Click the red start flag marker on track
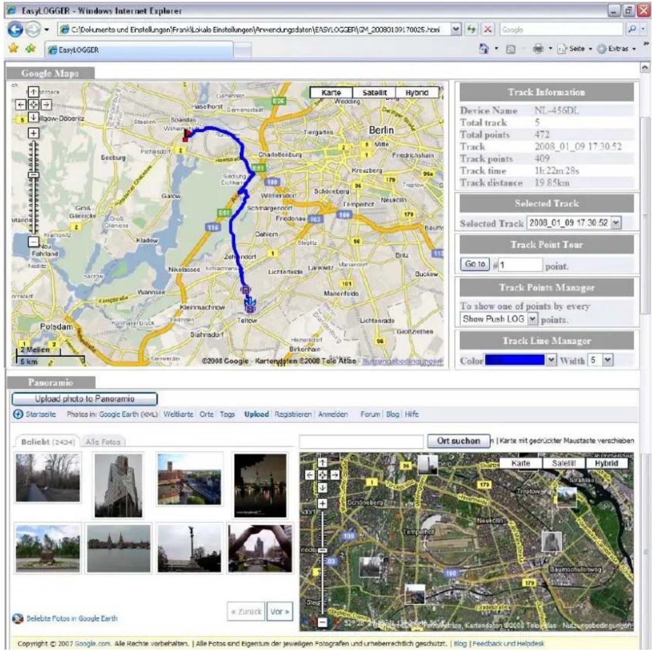This screenshot has height=650, width=652. 187,134
